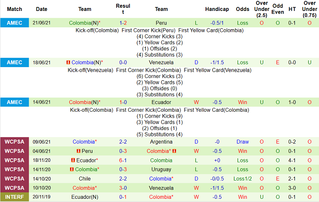Click the 3-0 score for Colombia vs Venezuela
This screenshot has width=319, height=202.
click(x=123, y=187)
